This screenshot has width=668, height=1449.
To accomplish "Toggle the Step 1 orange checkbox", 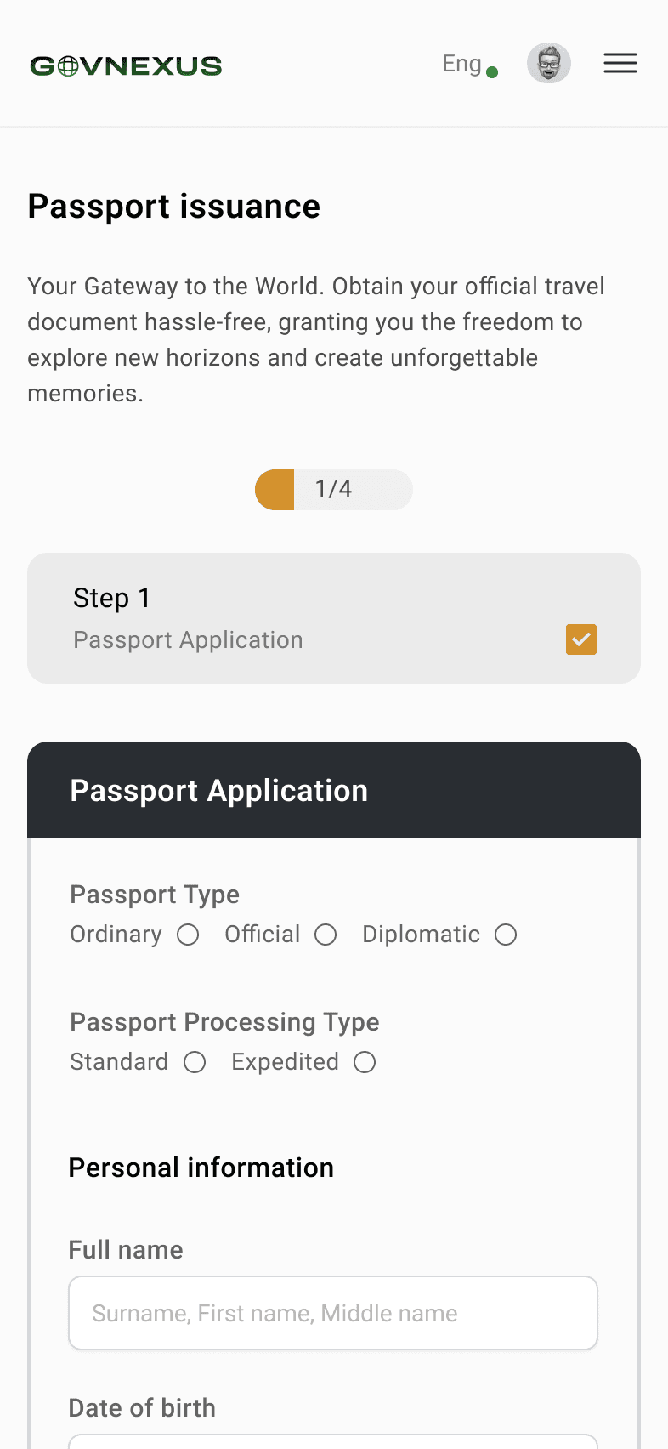I will 581,639.
